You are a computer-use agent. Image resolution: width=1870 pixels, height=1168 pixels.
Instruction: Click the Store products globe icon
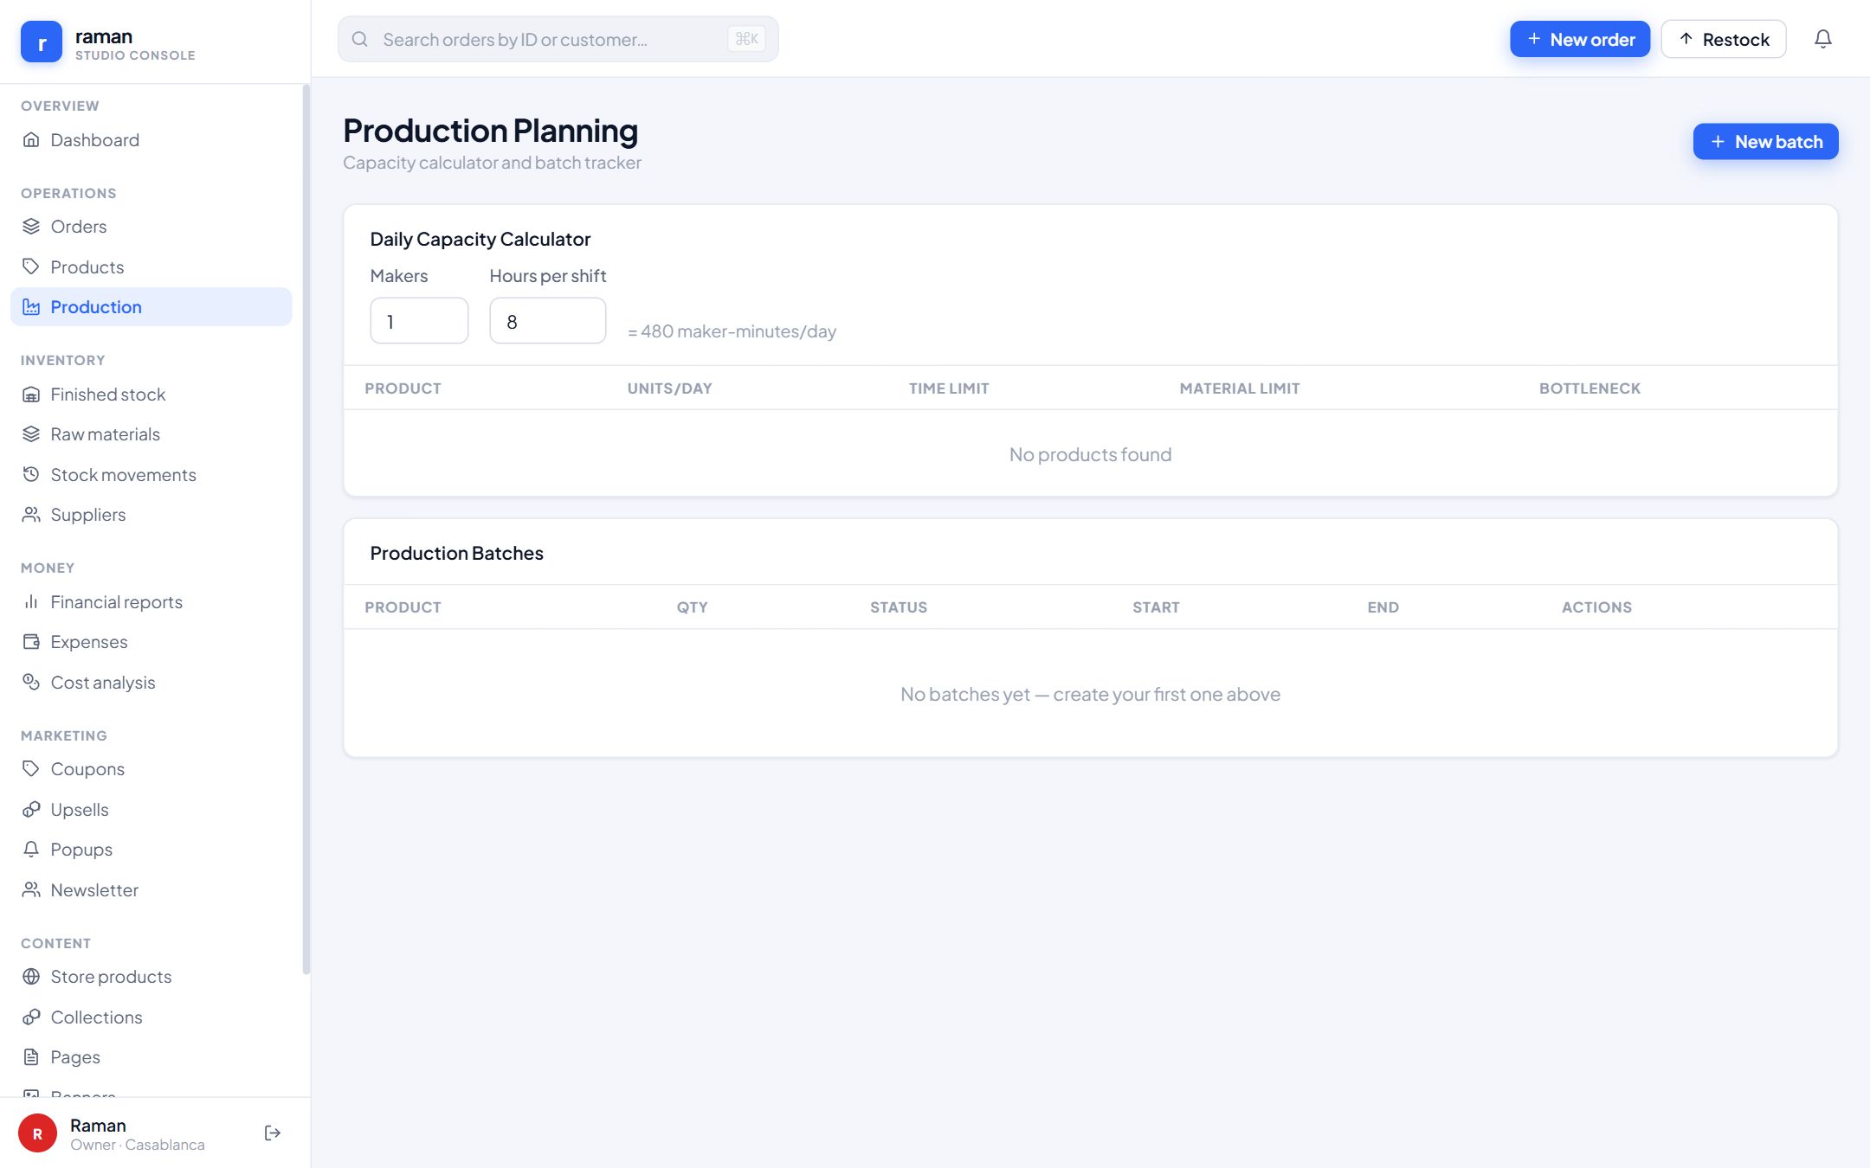(31, 977)
